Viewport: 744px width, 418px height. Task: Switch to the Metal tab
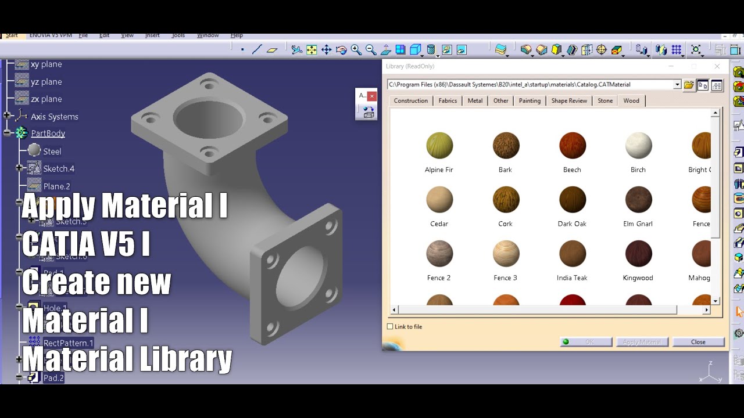pyautogui.click(x=475, y=100)
